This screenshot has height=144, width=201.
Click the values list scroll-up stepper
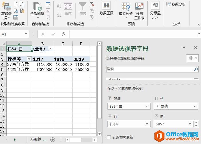pos(196,123)
